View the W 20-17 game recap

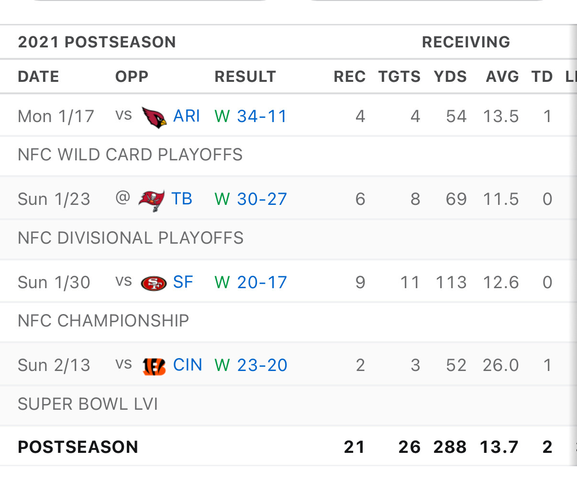[x=251, y=282]
